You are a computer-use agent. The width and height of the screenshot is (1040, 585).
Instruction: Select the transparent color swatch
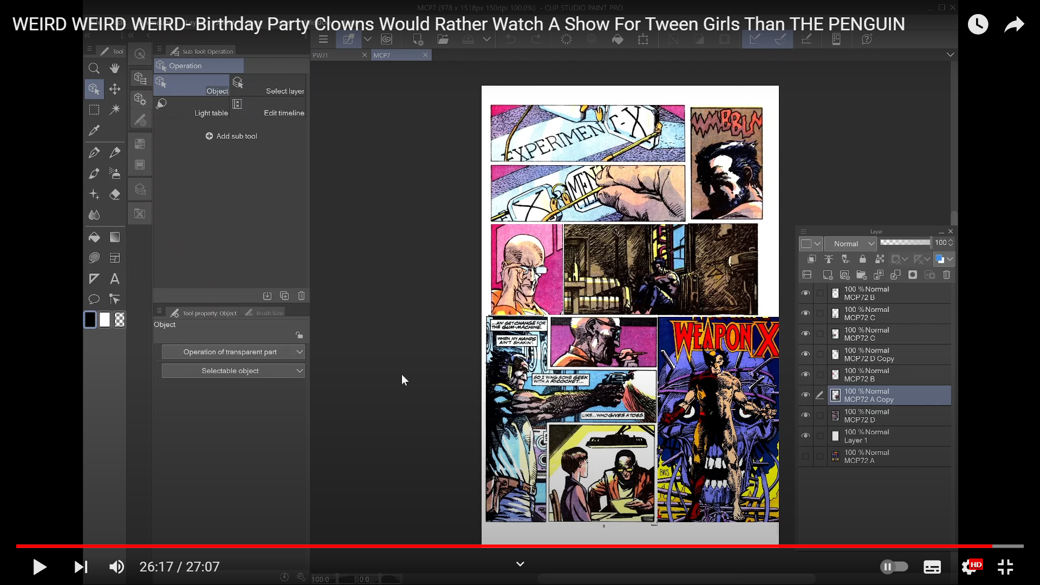(x=120, y=320)
